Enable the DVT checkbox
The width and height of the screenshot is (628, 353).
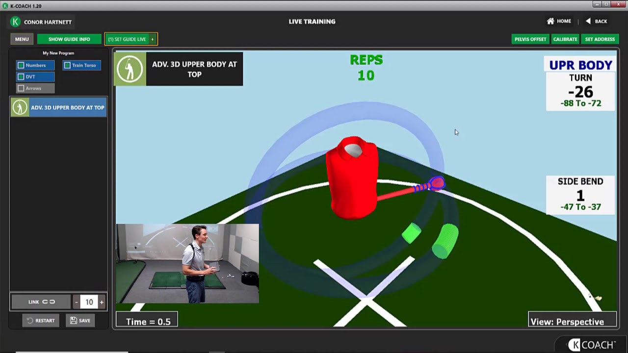pos(21,76)
